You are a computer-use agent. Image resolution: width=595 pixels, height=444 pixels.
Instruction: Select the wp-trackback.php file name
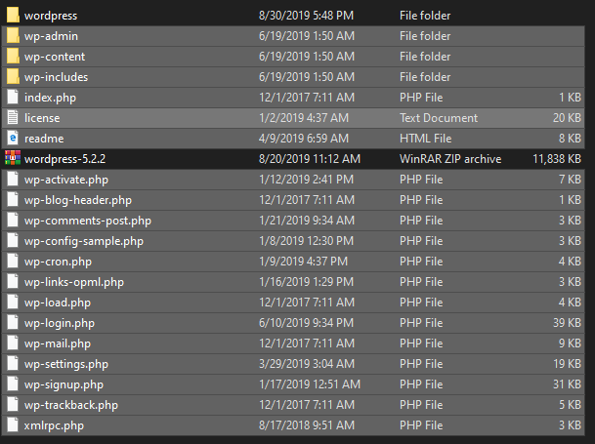(71, 405)
